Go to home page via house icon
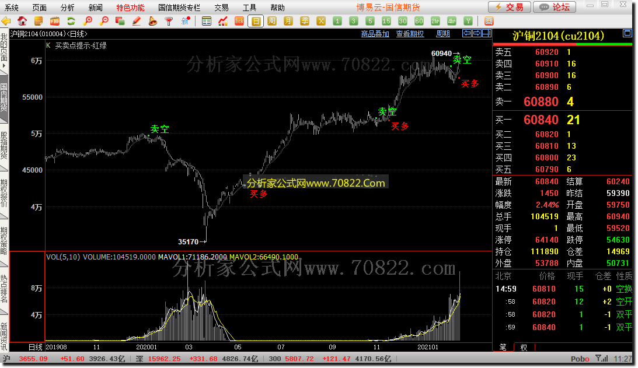 coord(22,21)
